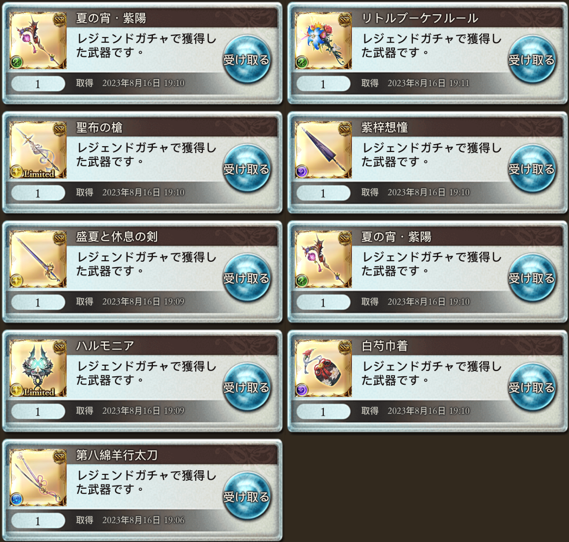Viewport: 569px width, 542px height.
Task: Click the 盛夏と休息の剣 sword icon
Action: [38, 259]
